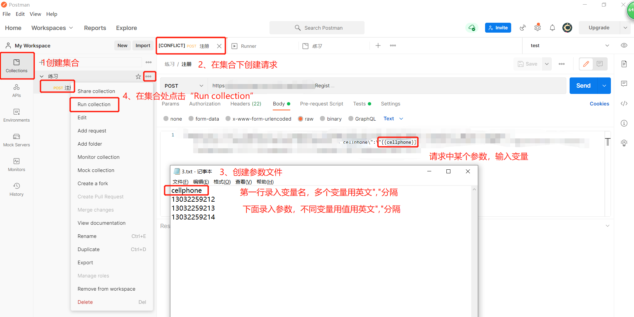Open the Mock Servers sidebar panel
The height and width of the screenshot is (317, 634).
point(17,140)
